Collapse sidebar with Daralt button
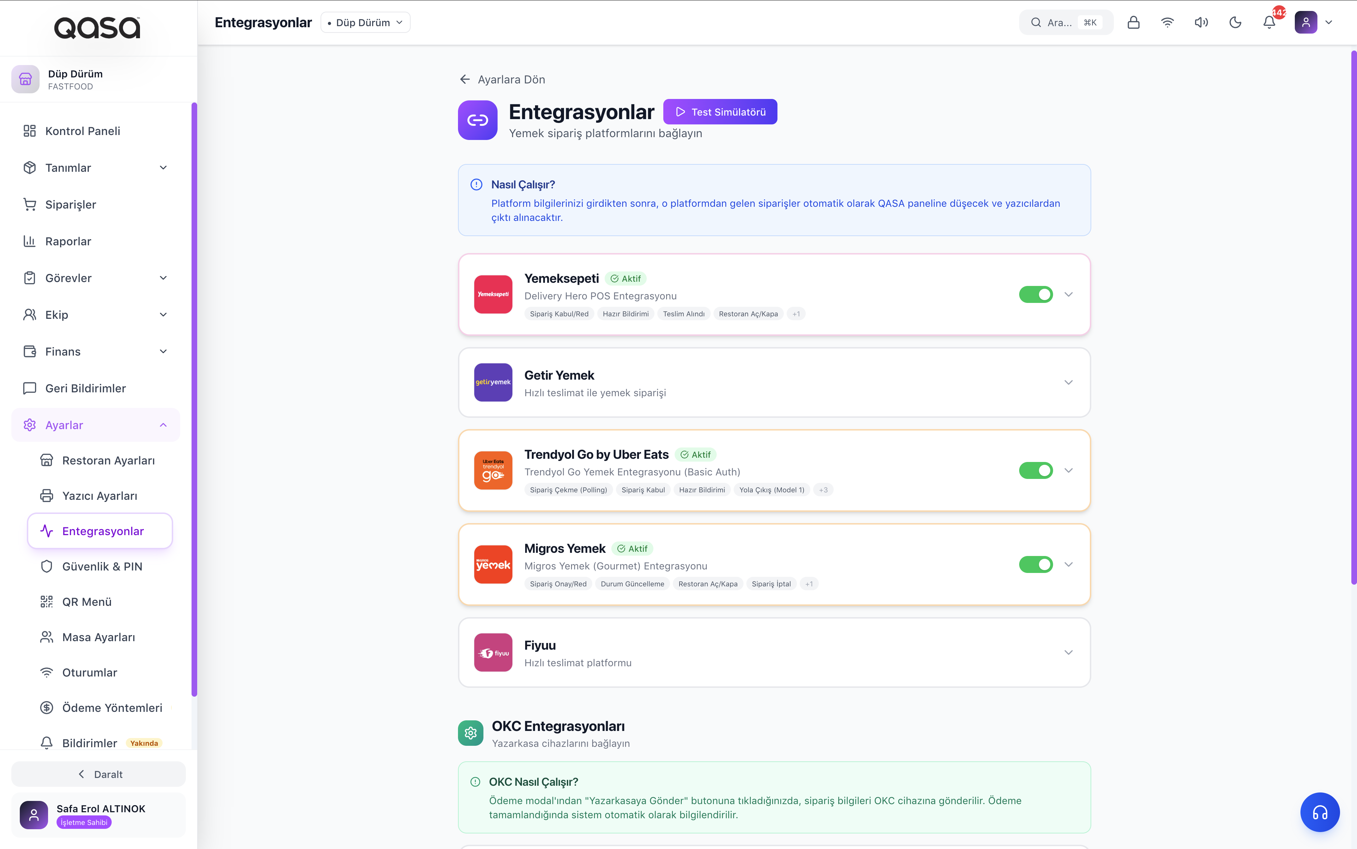This screenshot has width=1357, height=849. coord(98,774)
